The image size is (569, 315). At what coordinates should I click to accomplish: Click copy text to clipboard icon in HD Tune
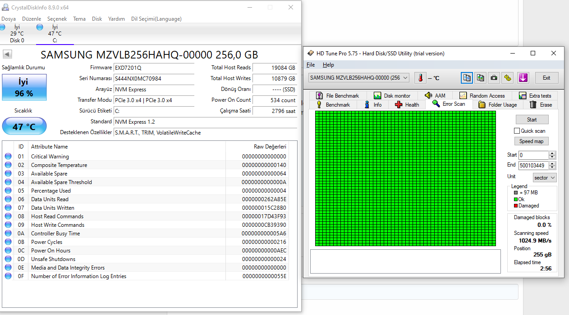[467, 78]
